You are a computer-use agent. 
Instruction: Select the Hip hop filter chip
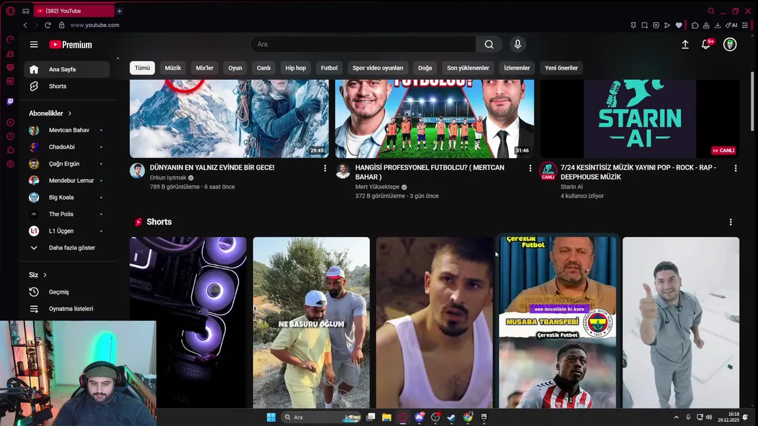point(296,68)
